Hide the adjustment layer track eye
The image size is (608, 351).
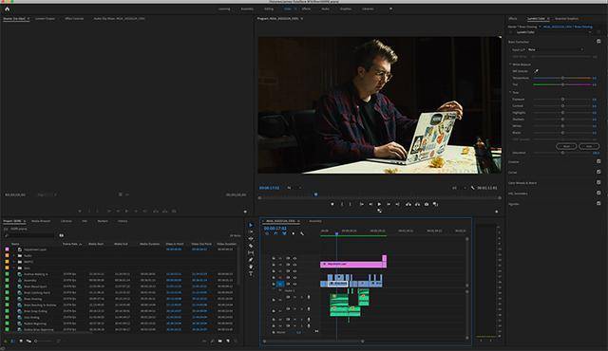(294, 265)
